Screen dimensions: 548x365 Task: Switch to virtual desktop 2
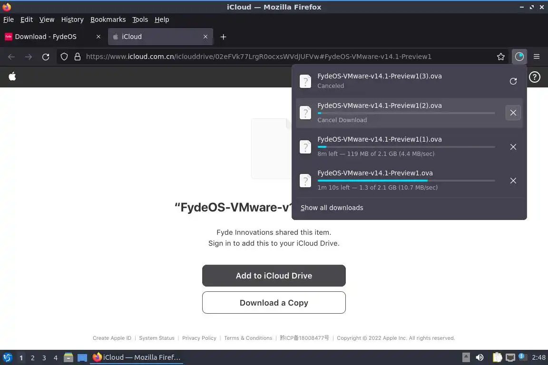[x=32, y=358]
